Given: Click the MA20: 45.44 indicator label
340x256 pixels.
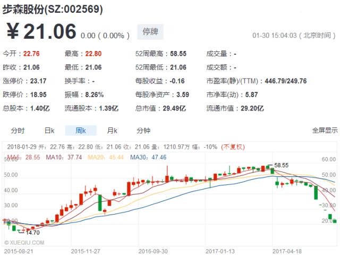Looking at the screenshot, I should [106, 157].
